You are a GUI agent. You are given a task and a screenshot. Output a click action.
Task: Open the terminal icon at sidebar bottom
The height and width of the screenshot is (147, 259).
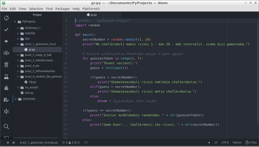[x=6, y=138]
